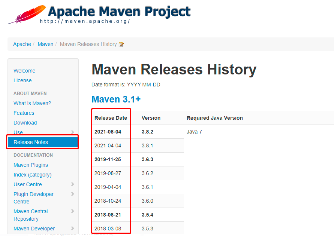334x236 pixels.
Task: Go to Maven breadcrumb link
Action: 45,44
